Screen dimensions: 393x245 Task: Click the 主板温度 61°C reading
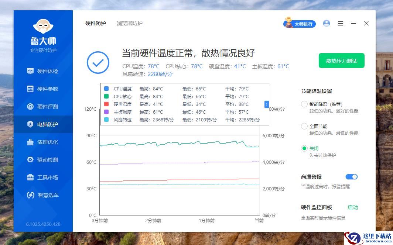(283, 66)
